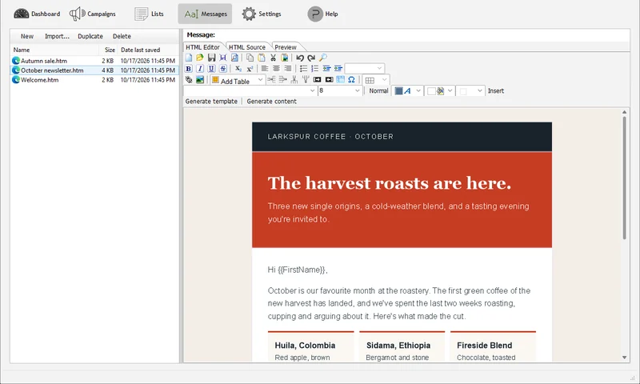Open the Help section

[x=323, y=14]
